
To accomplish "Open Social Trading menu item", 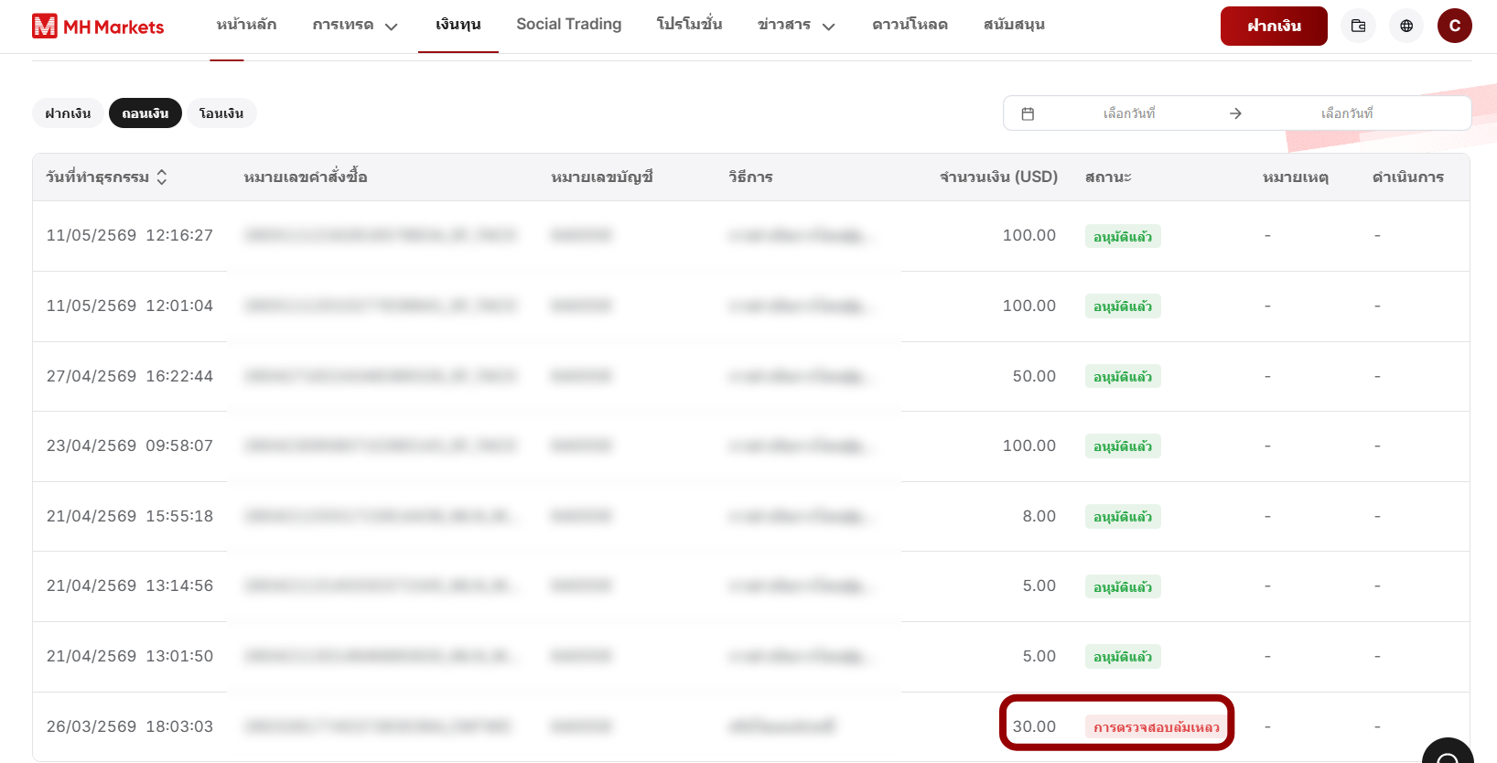I will 568,25.
